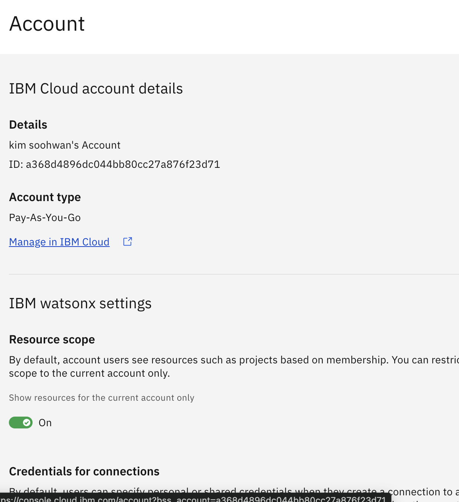Click the Account type label
The height and width of the screenshot is (502, 459).
click(45, 197)
